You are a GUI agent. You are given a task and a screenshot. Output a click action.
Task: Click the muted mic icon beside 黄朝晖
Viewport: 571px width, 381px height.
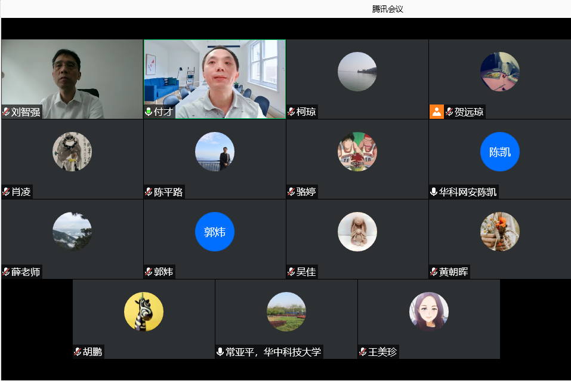434,272
